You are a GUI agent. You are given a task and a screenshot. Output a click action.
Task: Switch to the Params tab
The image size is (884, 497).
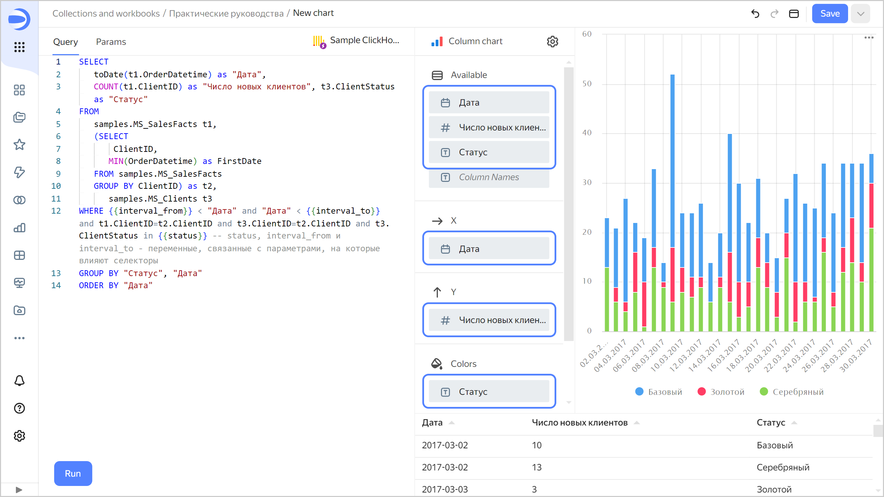[x=111, y=42]
